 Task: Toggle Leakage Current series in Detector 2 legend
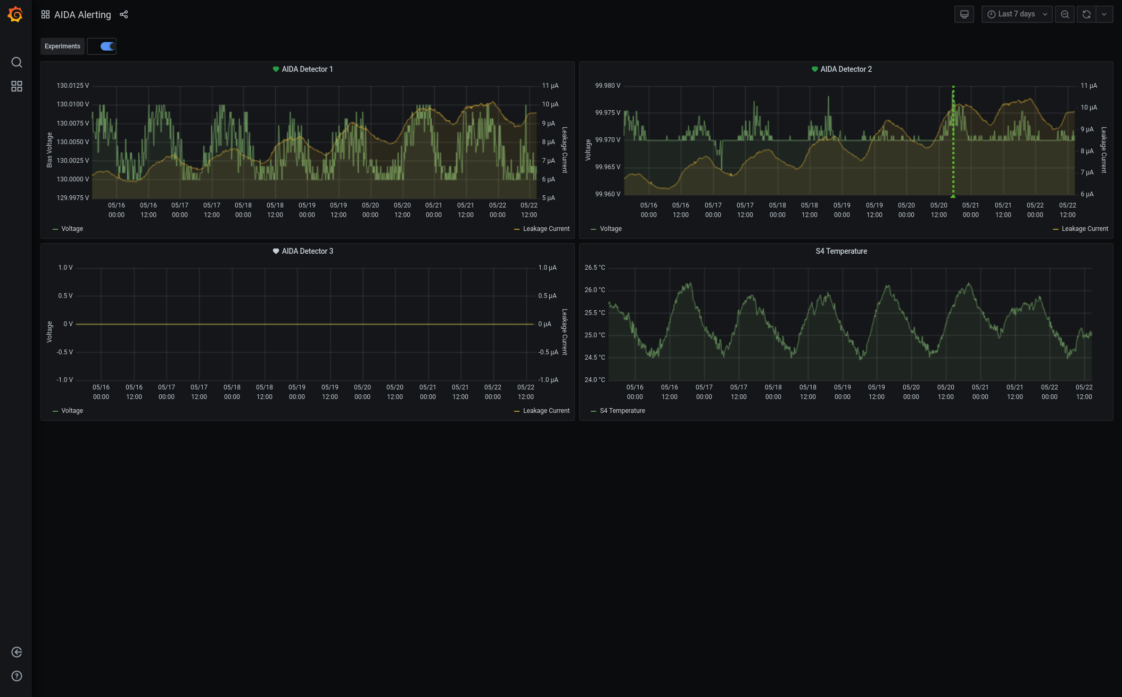tap(1084, 229)
